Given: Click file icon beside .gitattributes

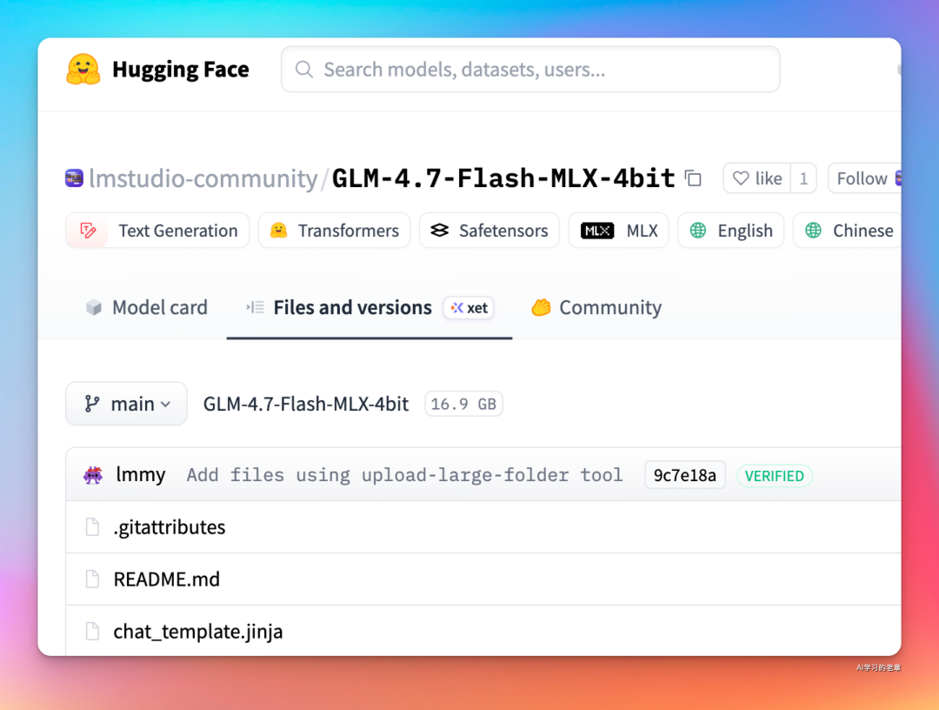Looking at the screenshot, I should point(92,527).
